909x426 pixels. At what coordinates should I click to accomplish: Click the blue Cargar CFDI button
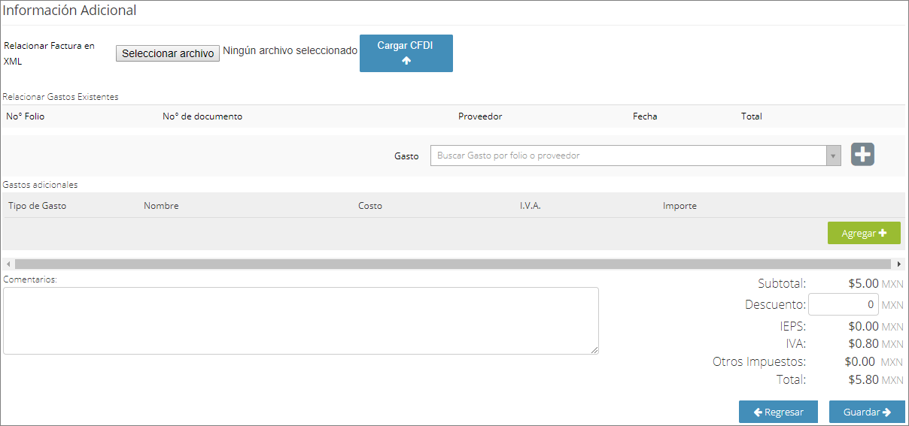[x=406, y=53]
